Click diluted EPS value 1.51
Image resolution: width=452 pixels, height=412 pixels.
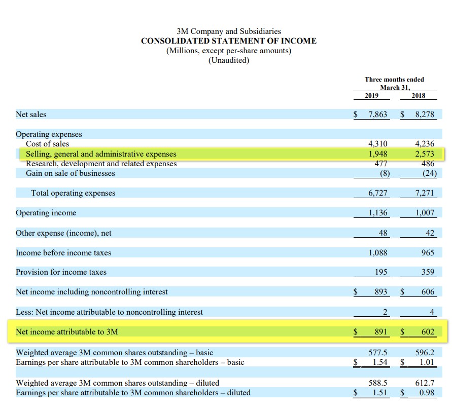click(x=379, y=393)
